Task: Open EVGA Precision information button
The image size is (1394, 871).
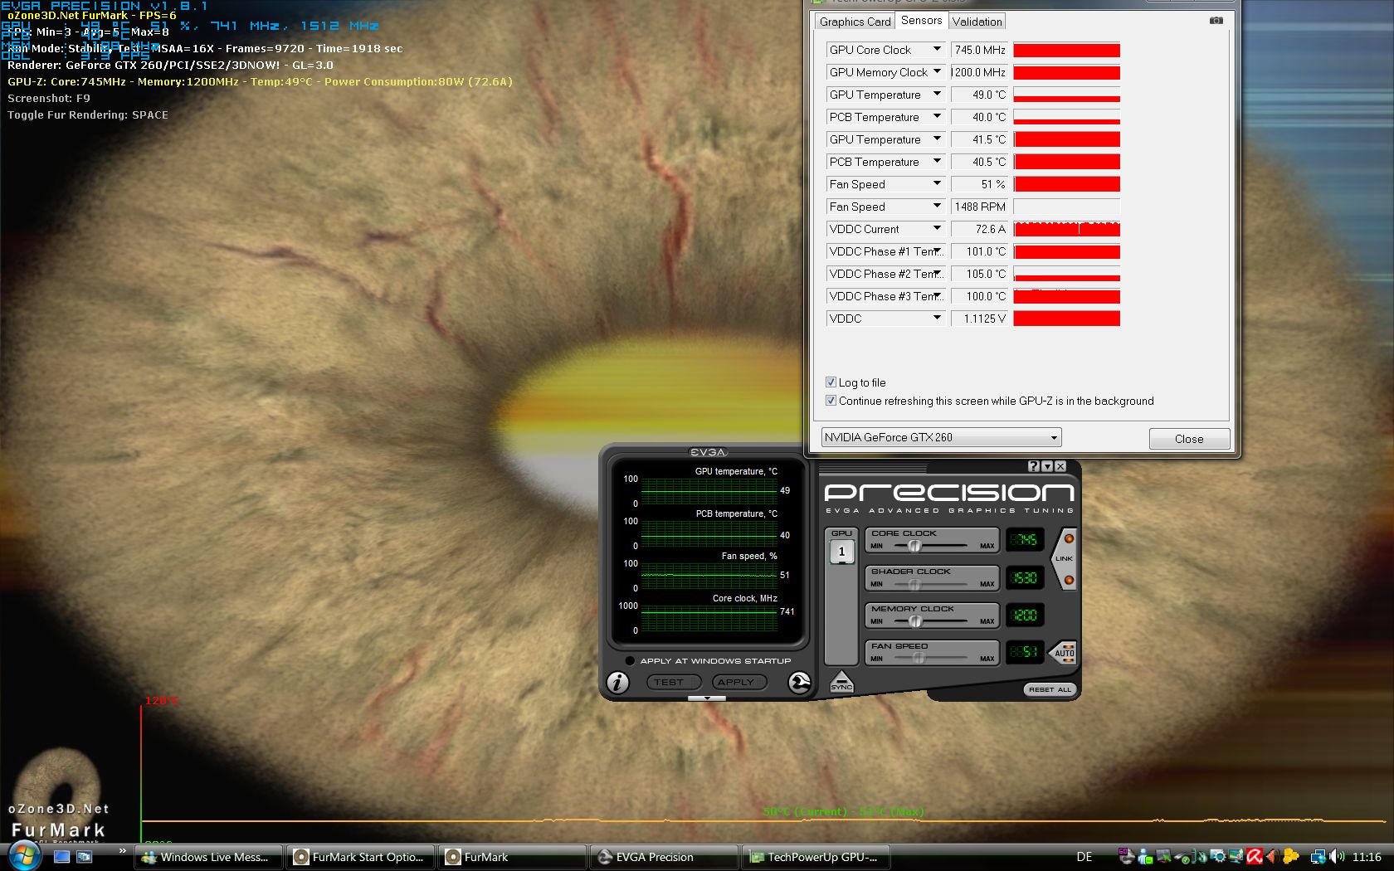Action: tap(617, 682)
